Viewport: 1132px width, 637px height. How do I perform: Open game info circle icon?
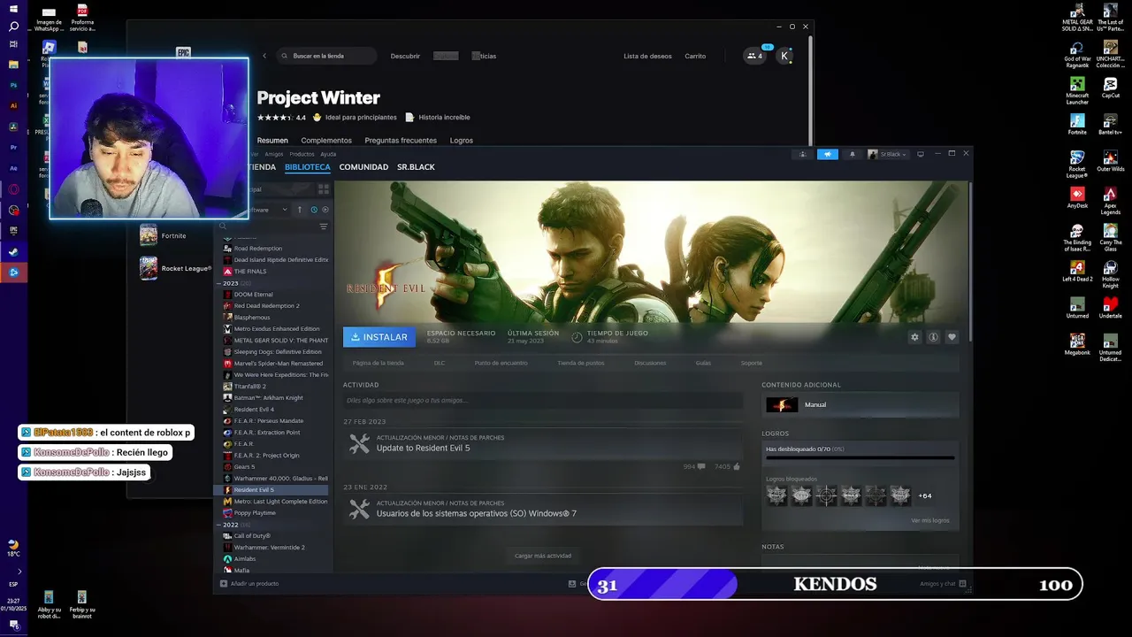(x=933, y=337)
